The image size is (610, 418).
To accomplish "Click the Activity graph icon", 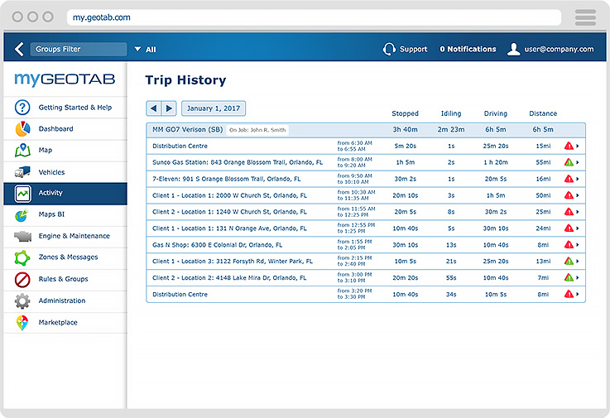I will coord(22,194).
